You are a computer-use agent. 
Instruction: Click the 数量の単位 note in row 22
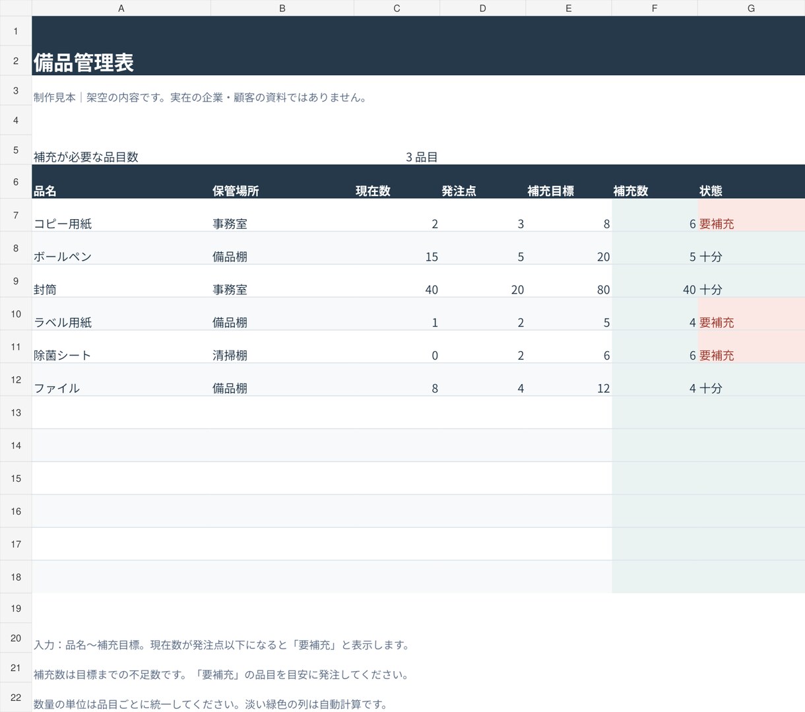click(x=210, y=704)
